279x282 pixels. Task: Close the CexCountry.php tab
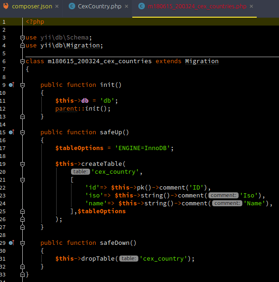point(126,7)
